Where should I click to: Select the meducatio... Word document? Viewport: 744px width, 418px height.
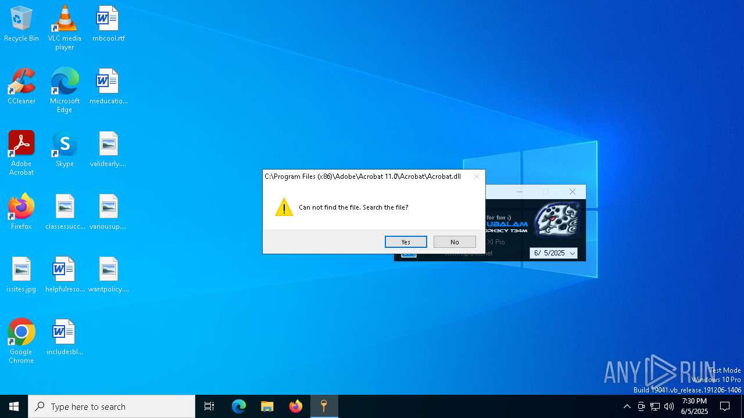108,87
